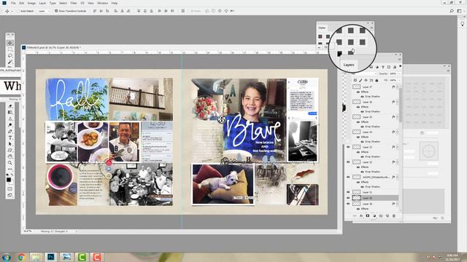The height and width of the screenshot is (262, 467).
Task: Lock transparent pixels in Layers panel
Action: pos(355,80)
